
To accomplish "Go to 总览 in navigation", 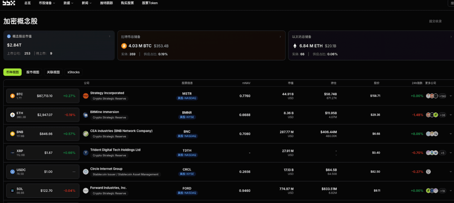I will (28, 3).
